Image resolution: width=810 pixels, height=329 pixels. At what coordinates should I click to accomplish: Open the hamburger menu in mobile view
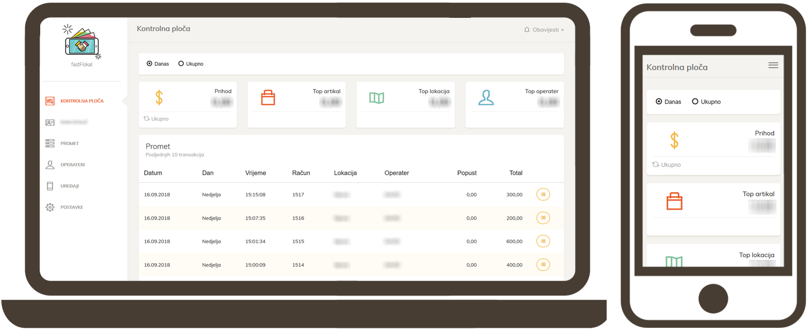pos(773,65)
